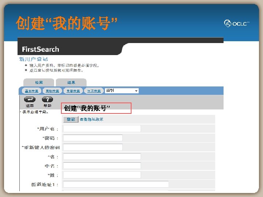Expand the database dropdown in blue bar
The image size is (263, 197).
pos(122,91)
